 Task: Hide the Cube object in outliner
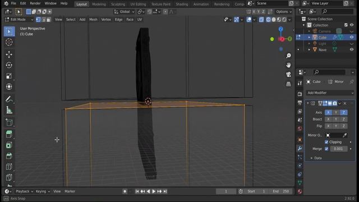(x=352, y=37)
